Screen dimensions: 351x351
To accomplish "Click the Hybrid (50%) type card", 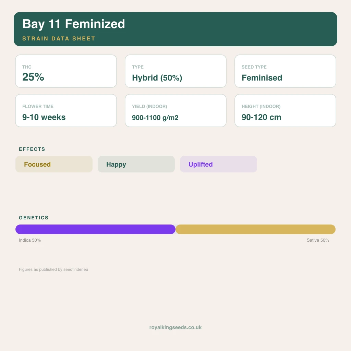I will point(175,71).
